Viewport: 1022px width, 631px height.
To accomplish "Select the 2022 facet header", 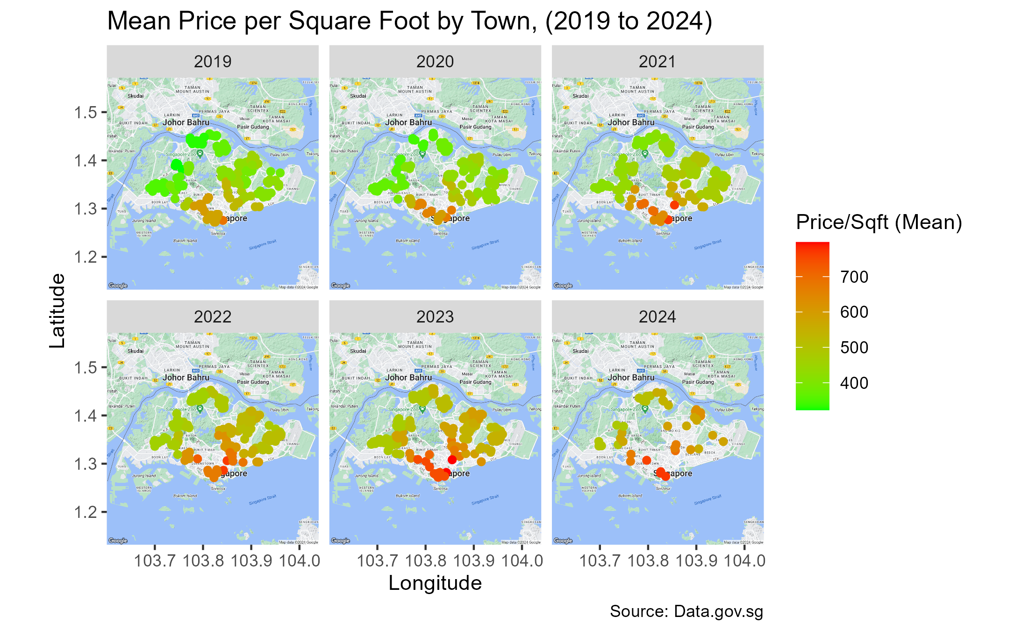I will 213,317.
